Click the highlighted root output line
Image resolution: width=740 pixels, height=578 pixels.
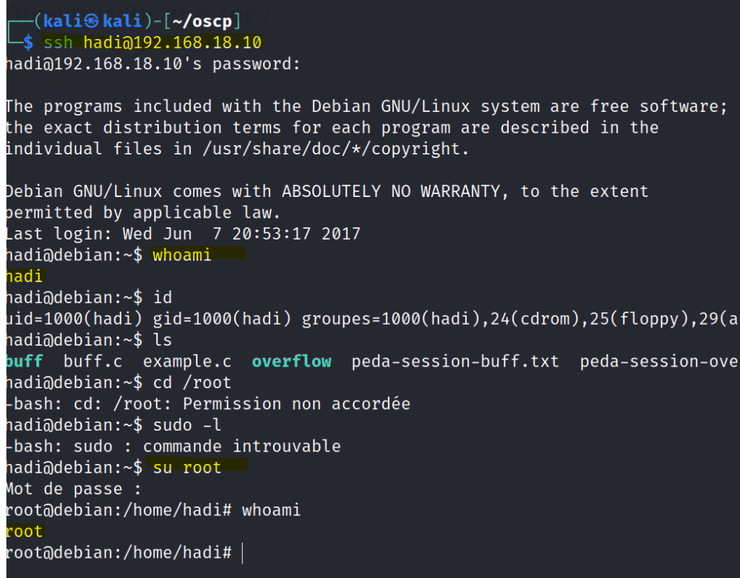[24, 532]
